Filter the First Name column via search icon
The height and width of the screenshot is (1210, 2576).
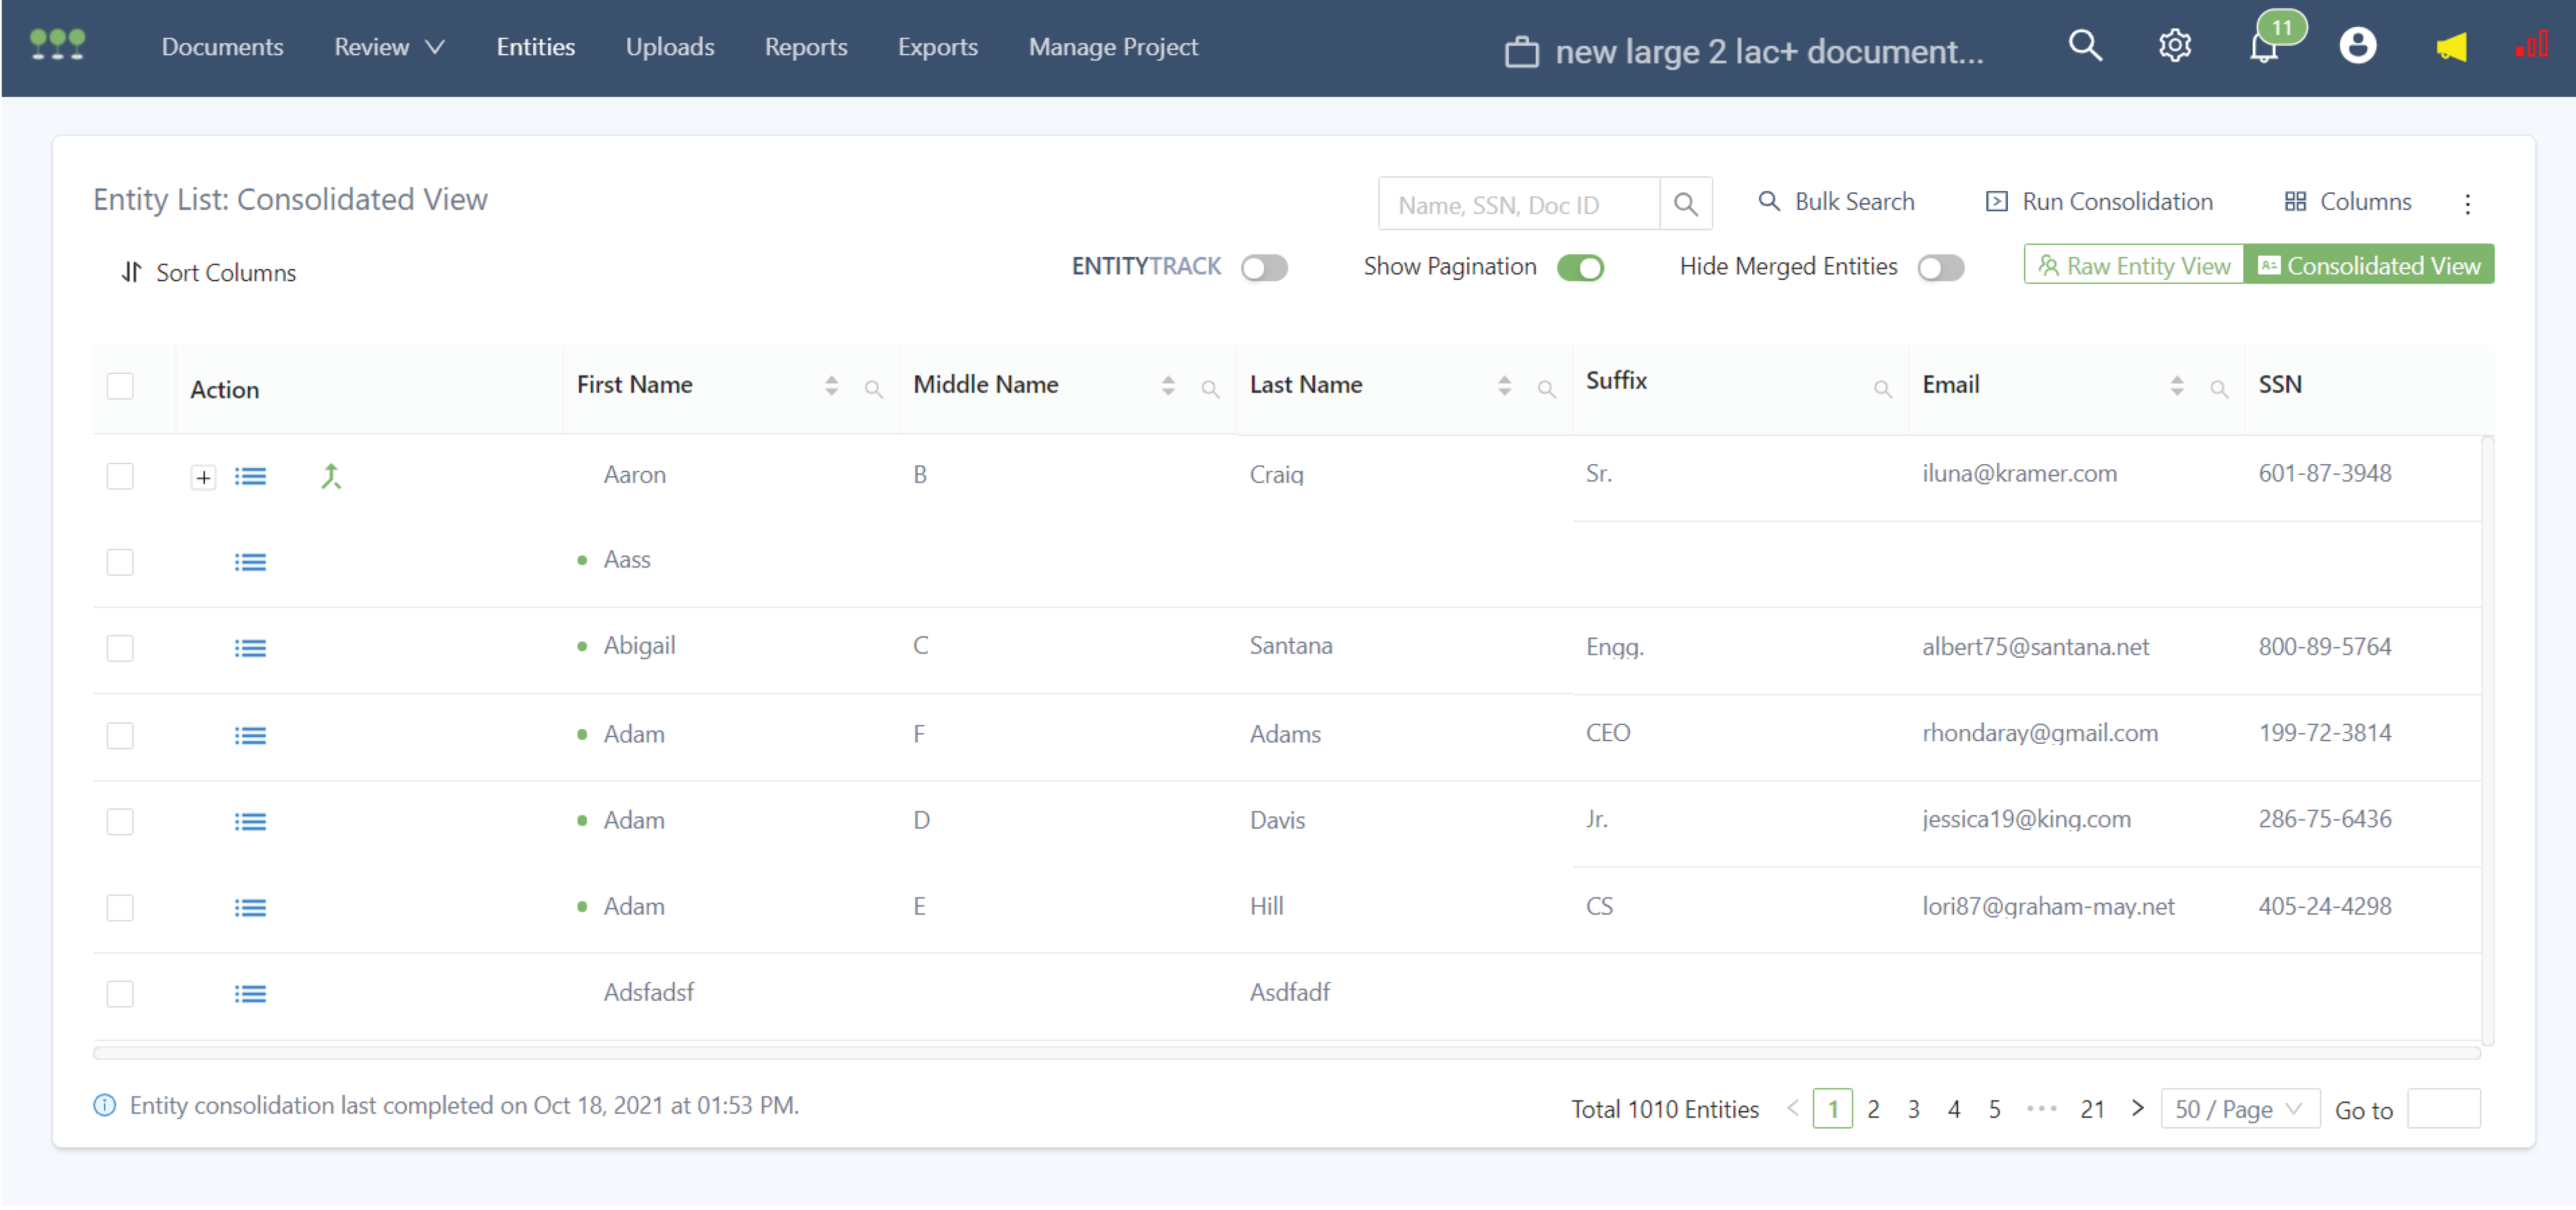873,389
